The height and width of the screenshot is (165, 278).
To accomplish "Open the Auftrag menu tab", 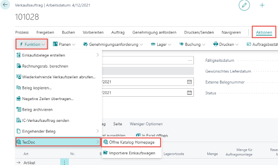I will (x=118, y=32).
